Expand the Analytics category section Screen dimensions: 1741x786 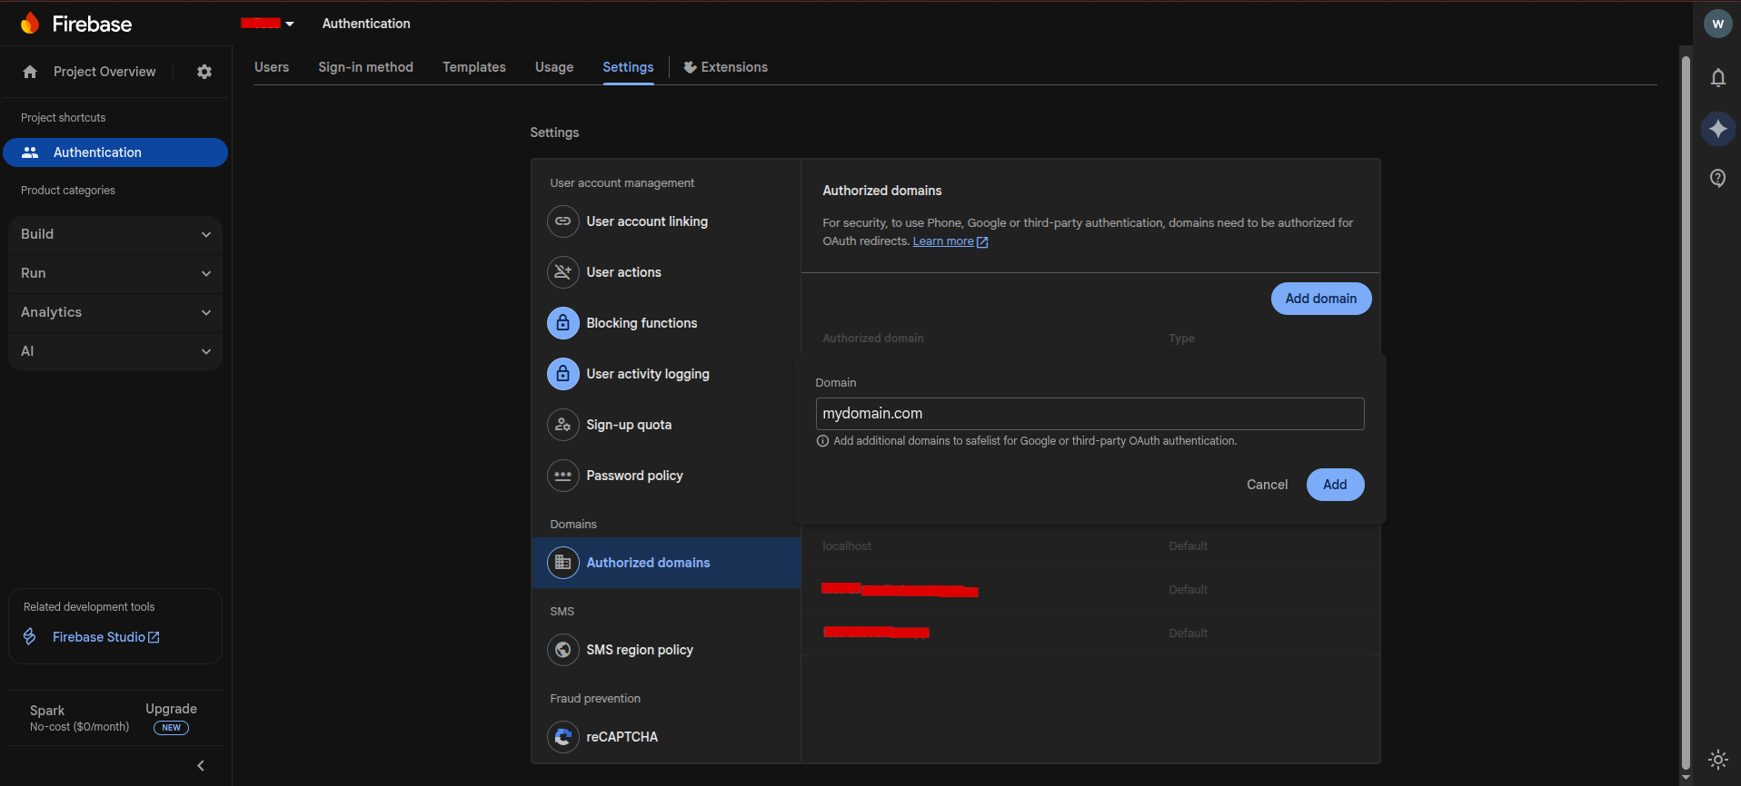click(x=115, y=312)
